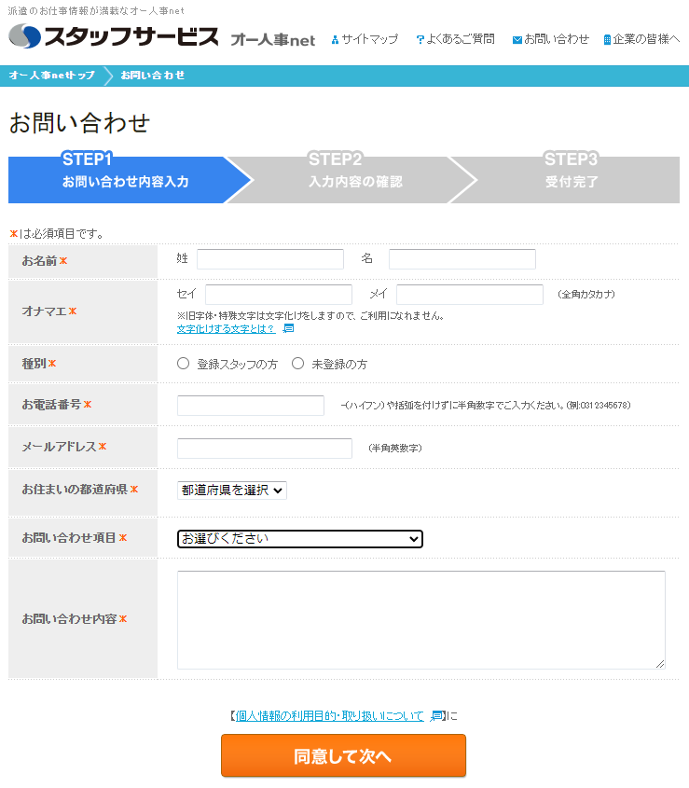Click the question mark icon for FAQ

pyautogui.click(x=420, y=40)
